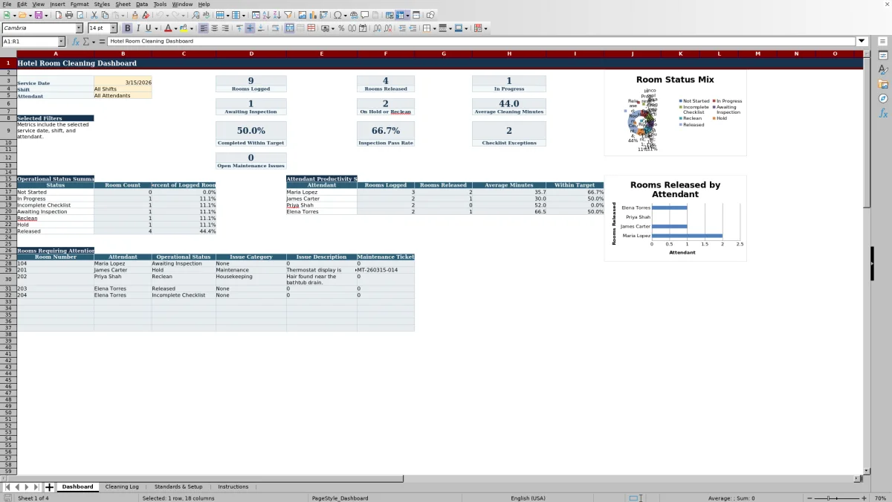Toggle Italic formatting
892x502 pixels.
[x=138, y=28]
